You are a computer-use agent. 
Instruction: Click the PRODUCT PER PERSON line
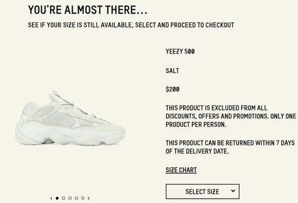tap(196, 125)
